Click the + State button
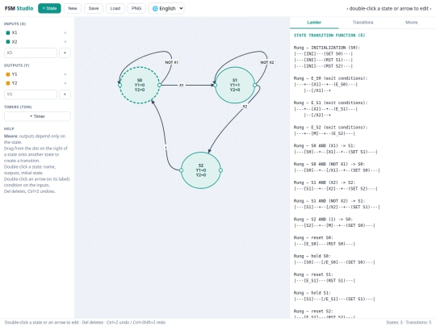Screen dimensions: 436x327 (x=49, y=8)
